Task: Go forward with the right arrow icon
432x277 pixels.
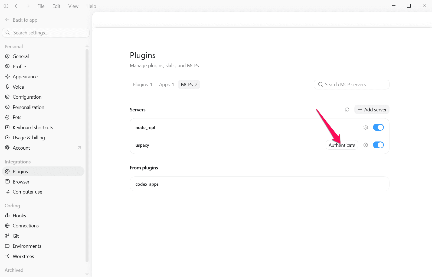Action: pyautogui.click(x=28, y=6)
